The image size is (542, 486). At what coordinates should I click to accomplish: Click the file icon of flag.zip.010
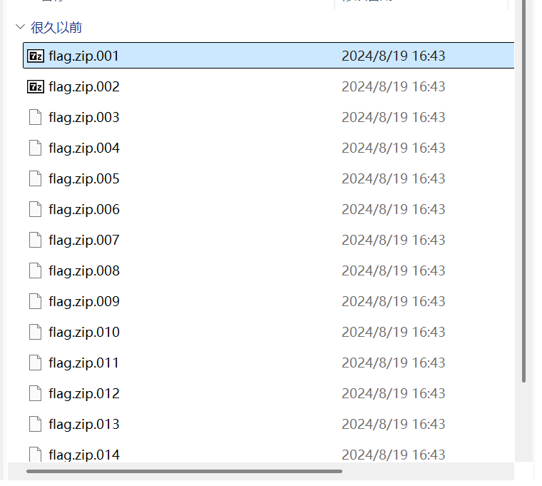coord(35,332)
